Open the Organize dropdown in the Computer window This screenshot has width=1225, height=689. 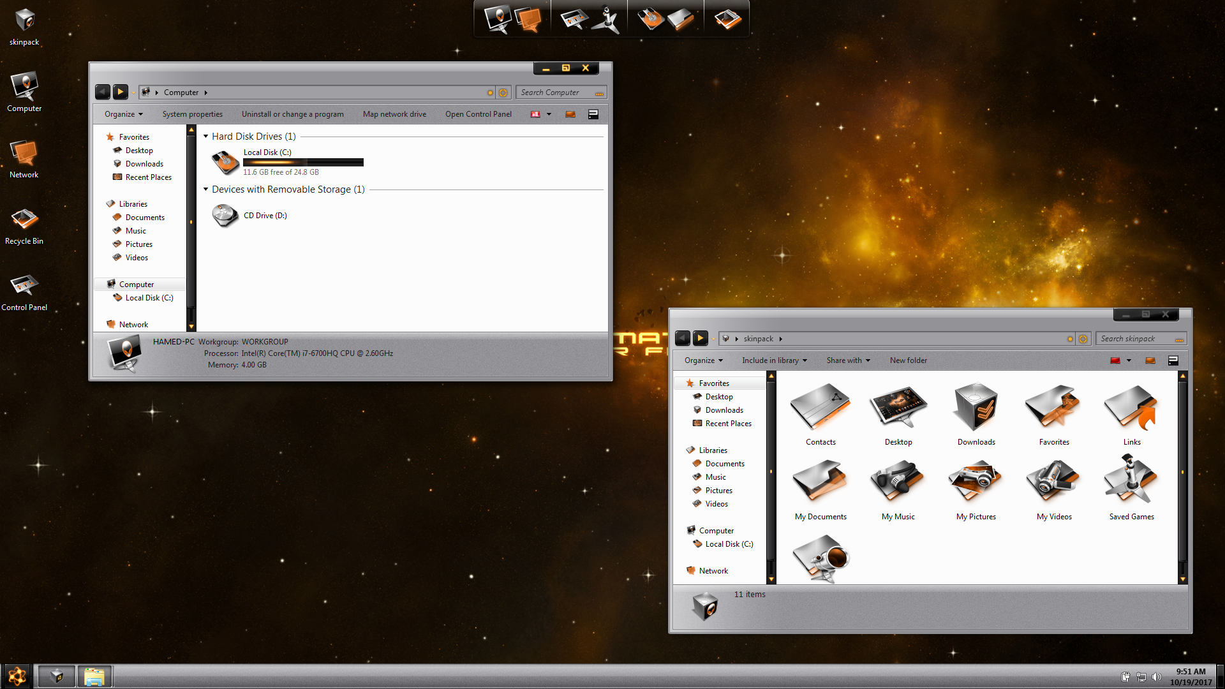click(x=124, y=114)
